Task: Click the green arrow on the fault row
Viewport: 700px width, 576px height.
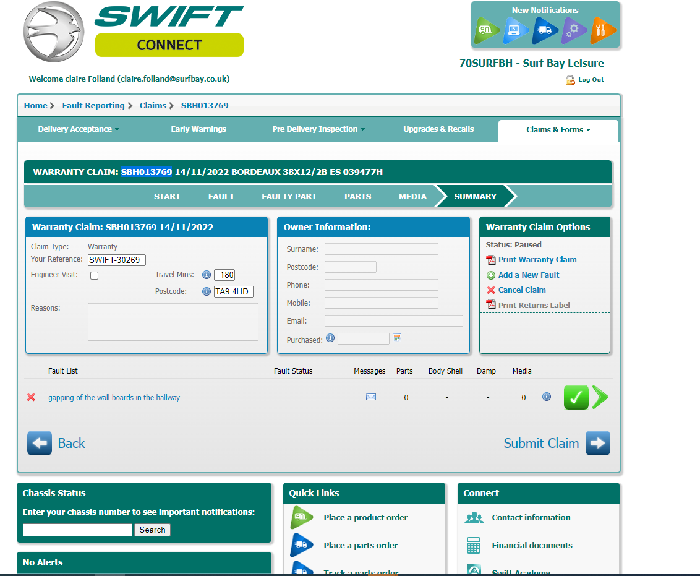Action: 600,397
